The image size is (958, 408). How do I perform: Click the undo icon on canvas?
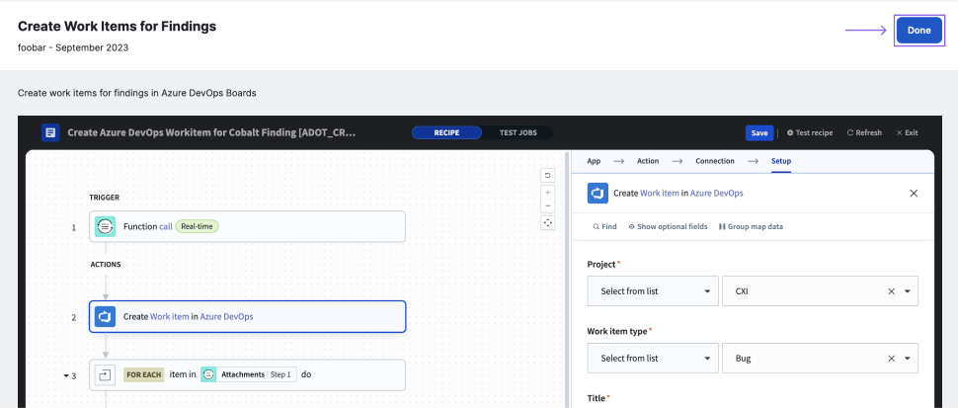coord(547,175)
